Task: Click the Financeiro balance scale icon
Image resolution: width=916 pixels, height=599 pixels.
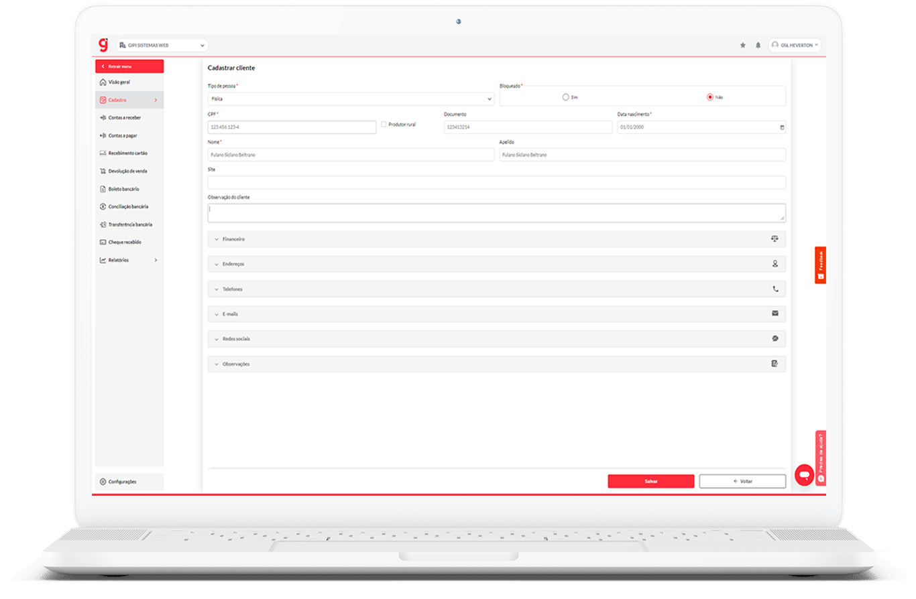Action: (x=775, y=239)
